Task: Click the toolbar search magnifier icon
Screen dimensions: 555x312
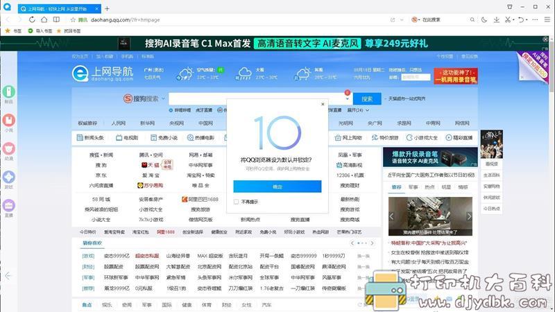Action: click(x=472, y=20)
